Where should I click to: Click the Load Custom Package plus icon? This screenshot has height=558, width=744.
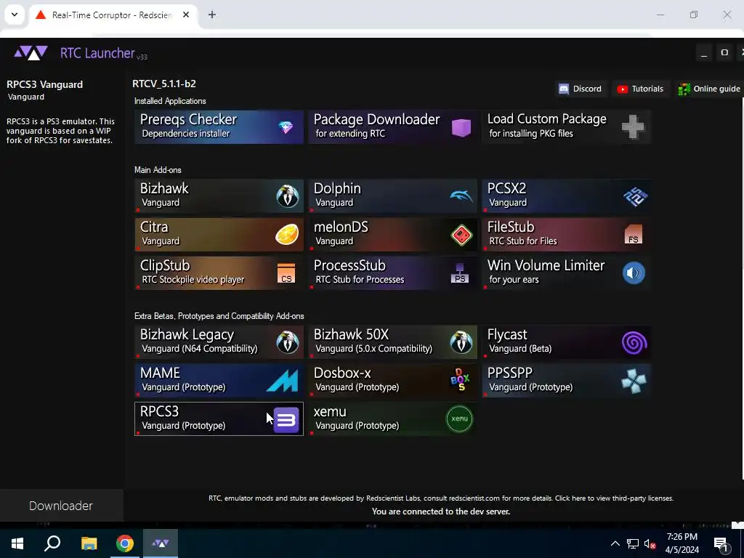(633, 127)
